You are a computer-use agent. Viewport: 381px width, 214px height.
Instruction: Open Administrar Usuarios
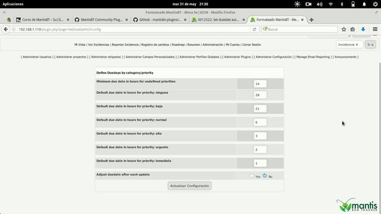pyautogui.click(x=37, y=57)
